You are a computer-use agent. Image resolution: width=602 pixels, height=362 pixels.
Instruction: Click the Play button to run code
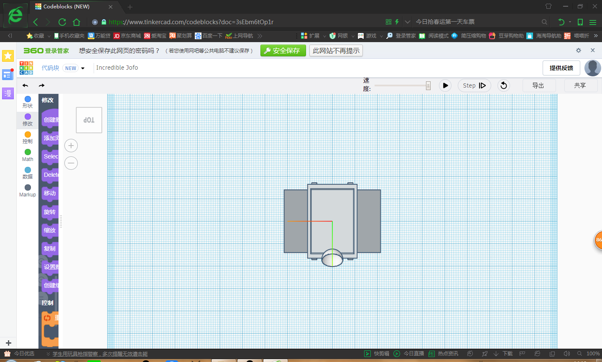[445, 85]
